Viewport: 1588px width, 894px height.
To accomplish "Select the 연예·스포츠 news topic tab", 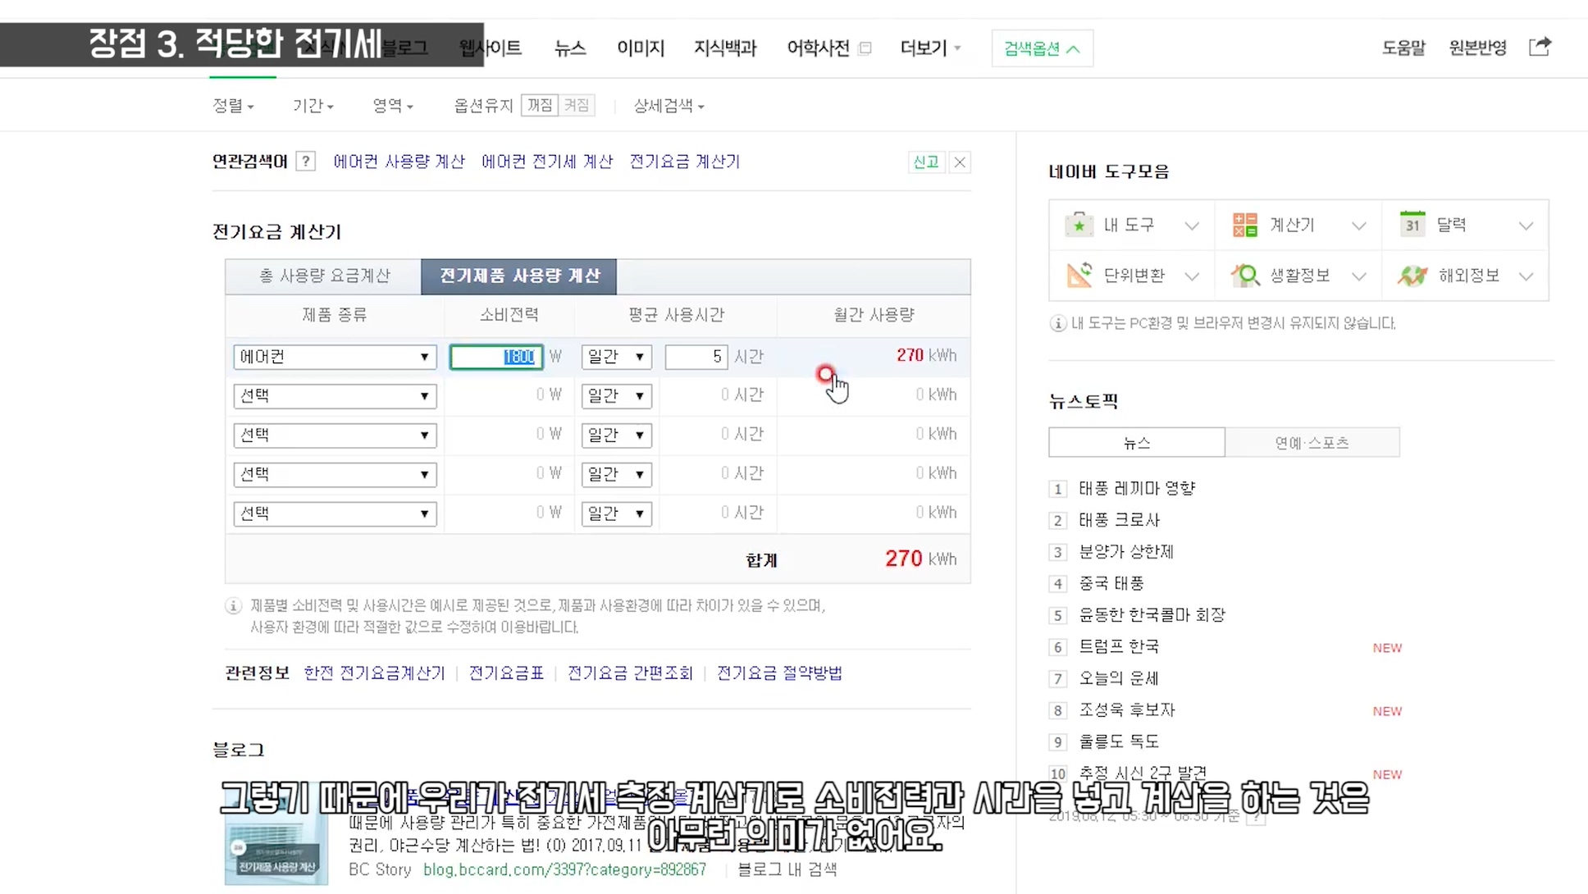I will [x=1312, y=443].
